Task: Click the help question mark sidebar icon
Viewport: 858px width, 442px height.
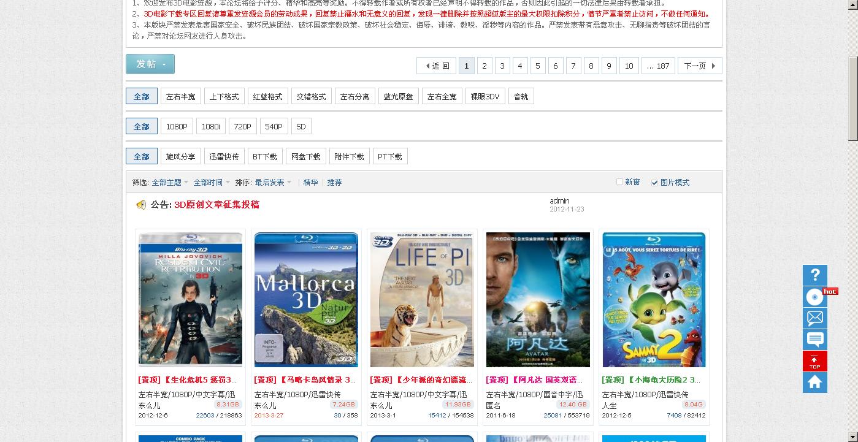Action: click(814, 275)
